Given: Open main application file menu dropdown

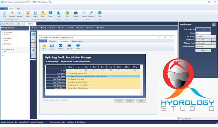Looking at the screenshot, I should coord(4,8).
